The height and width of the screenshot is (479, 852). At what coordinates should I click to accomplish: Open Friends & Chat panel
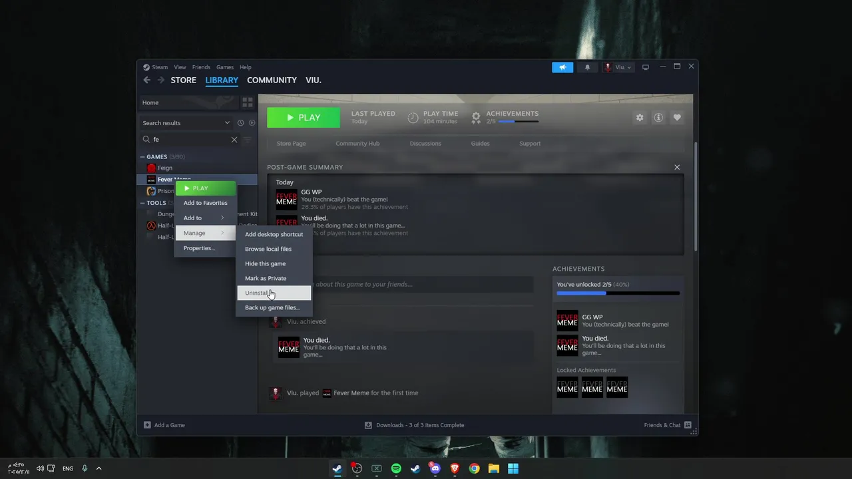coord(668,425)
